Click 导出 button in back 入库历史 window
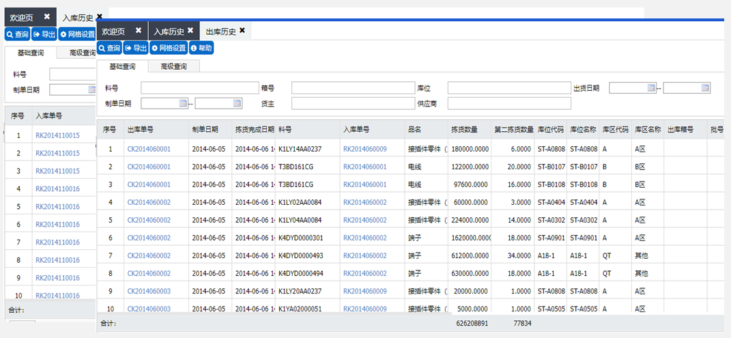Viewport: 731px width, 338px height. point(44,34)
